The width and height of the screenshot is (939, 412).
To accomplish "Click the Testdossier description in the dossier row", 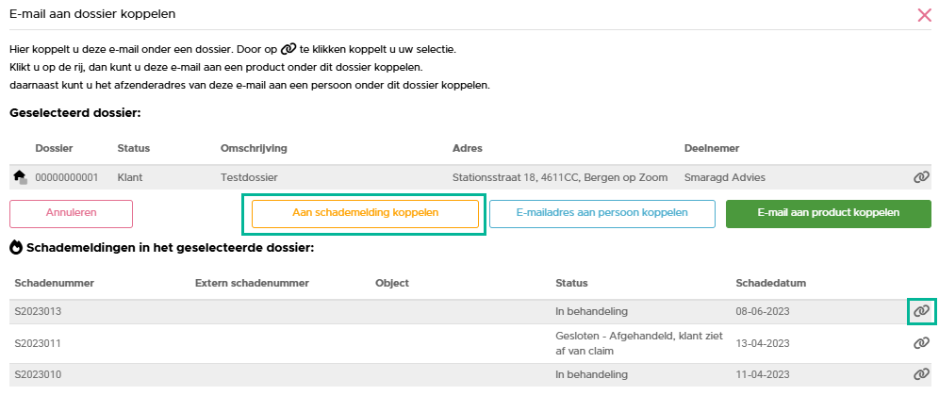I will (x=249, y=177).
